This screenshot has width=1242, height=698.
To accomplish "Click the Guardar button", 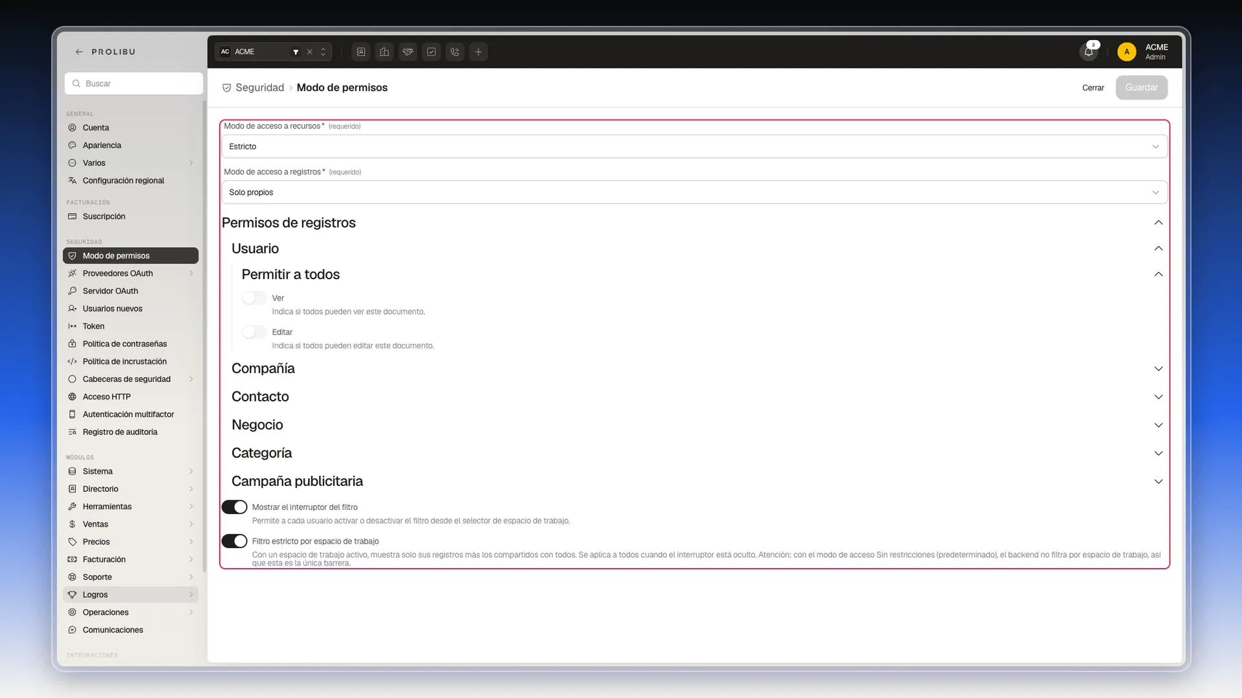I will (x=1141, y=88).
